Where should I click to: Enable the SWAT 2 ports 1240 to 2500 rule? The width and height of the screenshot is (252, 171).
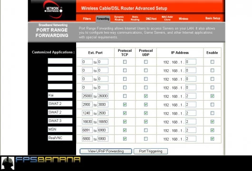pos(213,113)
